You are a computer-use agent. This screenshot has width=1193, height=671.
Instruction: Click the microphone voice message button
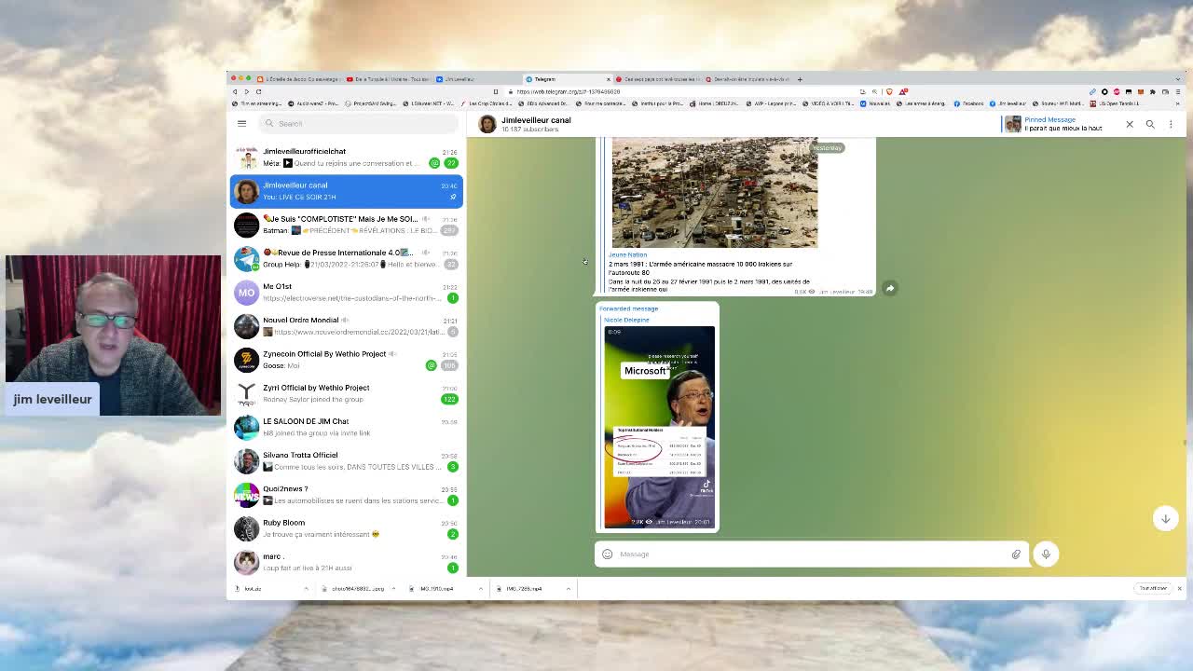tap(1046, 554)
